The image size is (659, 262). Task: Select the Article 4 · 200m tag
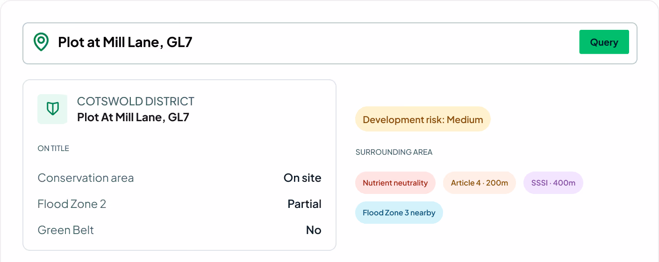479,183
